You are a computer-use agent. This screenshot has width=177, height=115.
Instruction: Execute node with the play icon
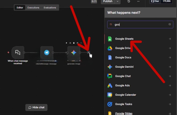point(66,43)
